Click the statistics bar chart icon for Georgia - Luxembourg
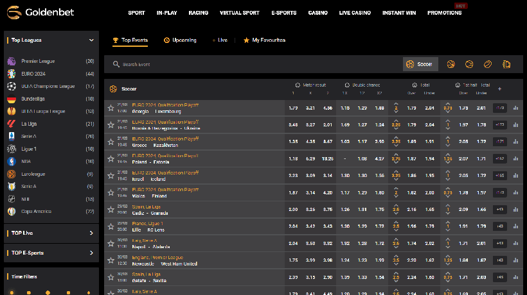Screen dimensions: 527x295 tap(515, 108)
